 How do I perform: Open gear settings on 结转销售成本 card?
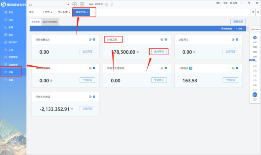(90, 40)
